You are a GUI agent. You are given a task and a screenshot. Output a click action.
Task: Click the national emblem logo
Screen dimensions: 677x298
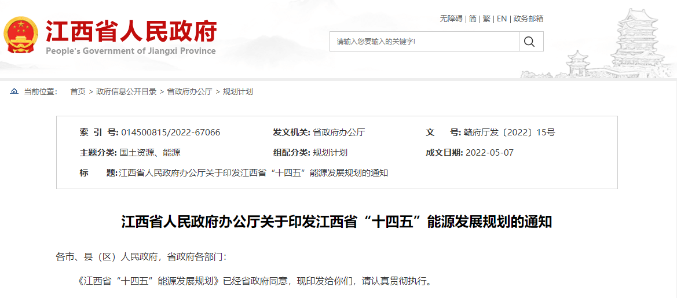(x=20, y=35)
